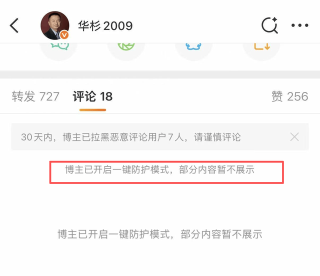Open the 华杉 2009 username

click(x=105, y=26)
